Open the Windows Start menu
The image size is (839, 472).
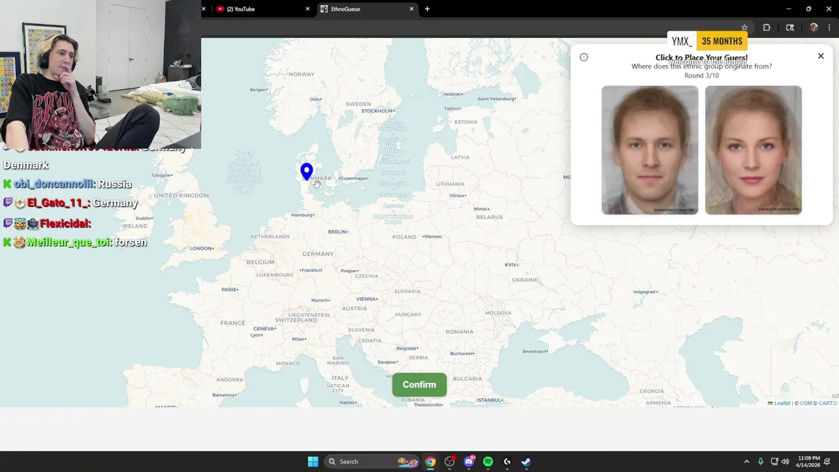click(313, 462)
